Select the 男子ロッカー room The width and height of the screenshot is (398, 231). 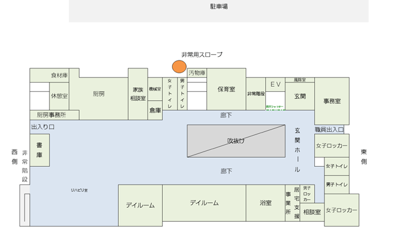point(307,194)
